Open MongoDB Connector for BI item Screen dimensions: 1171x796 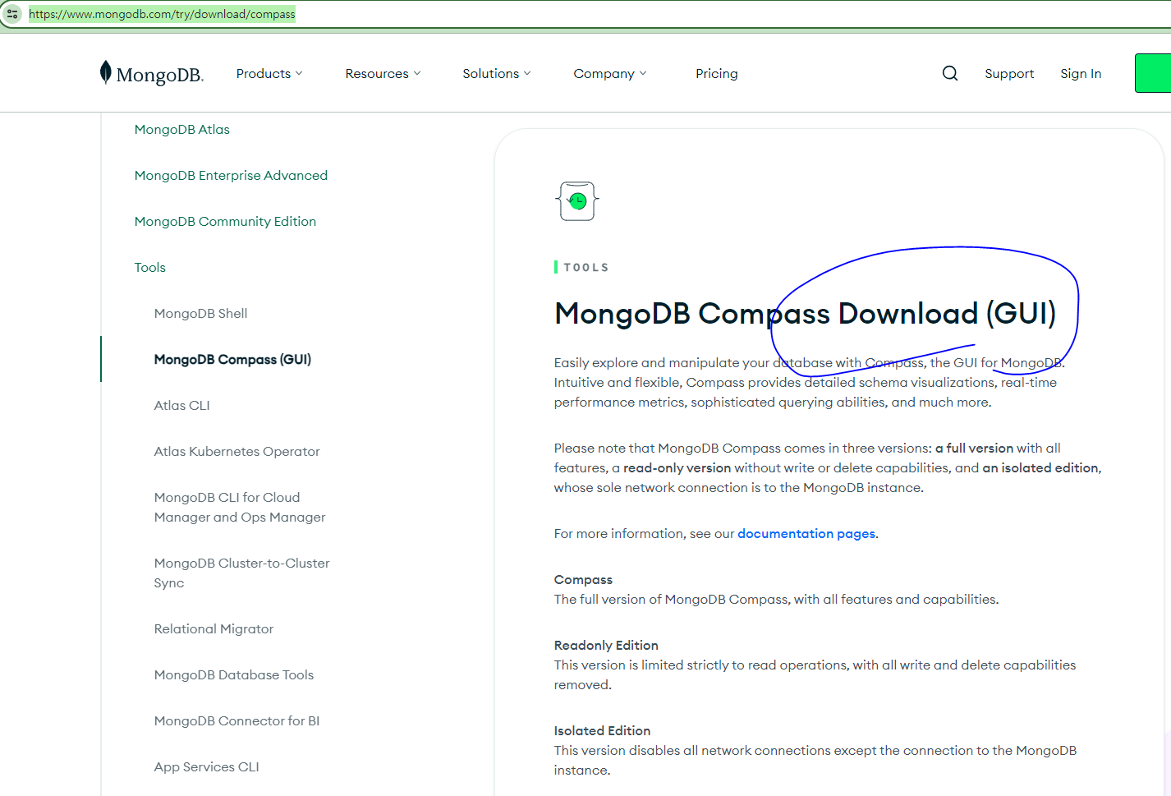(x=236, y=720)
